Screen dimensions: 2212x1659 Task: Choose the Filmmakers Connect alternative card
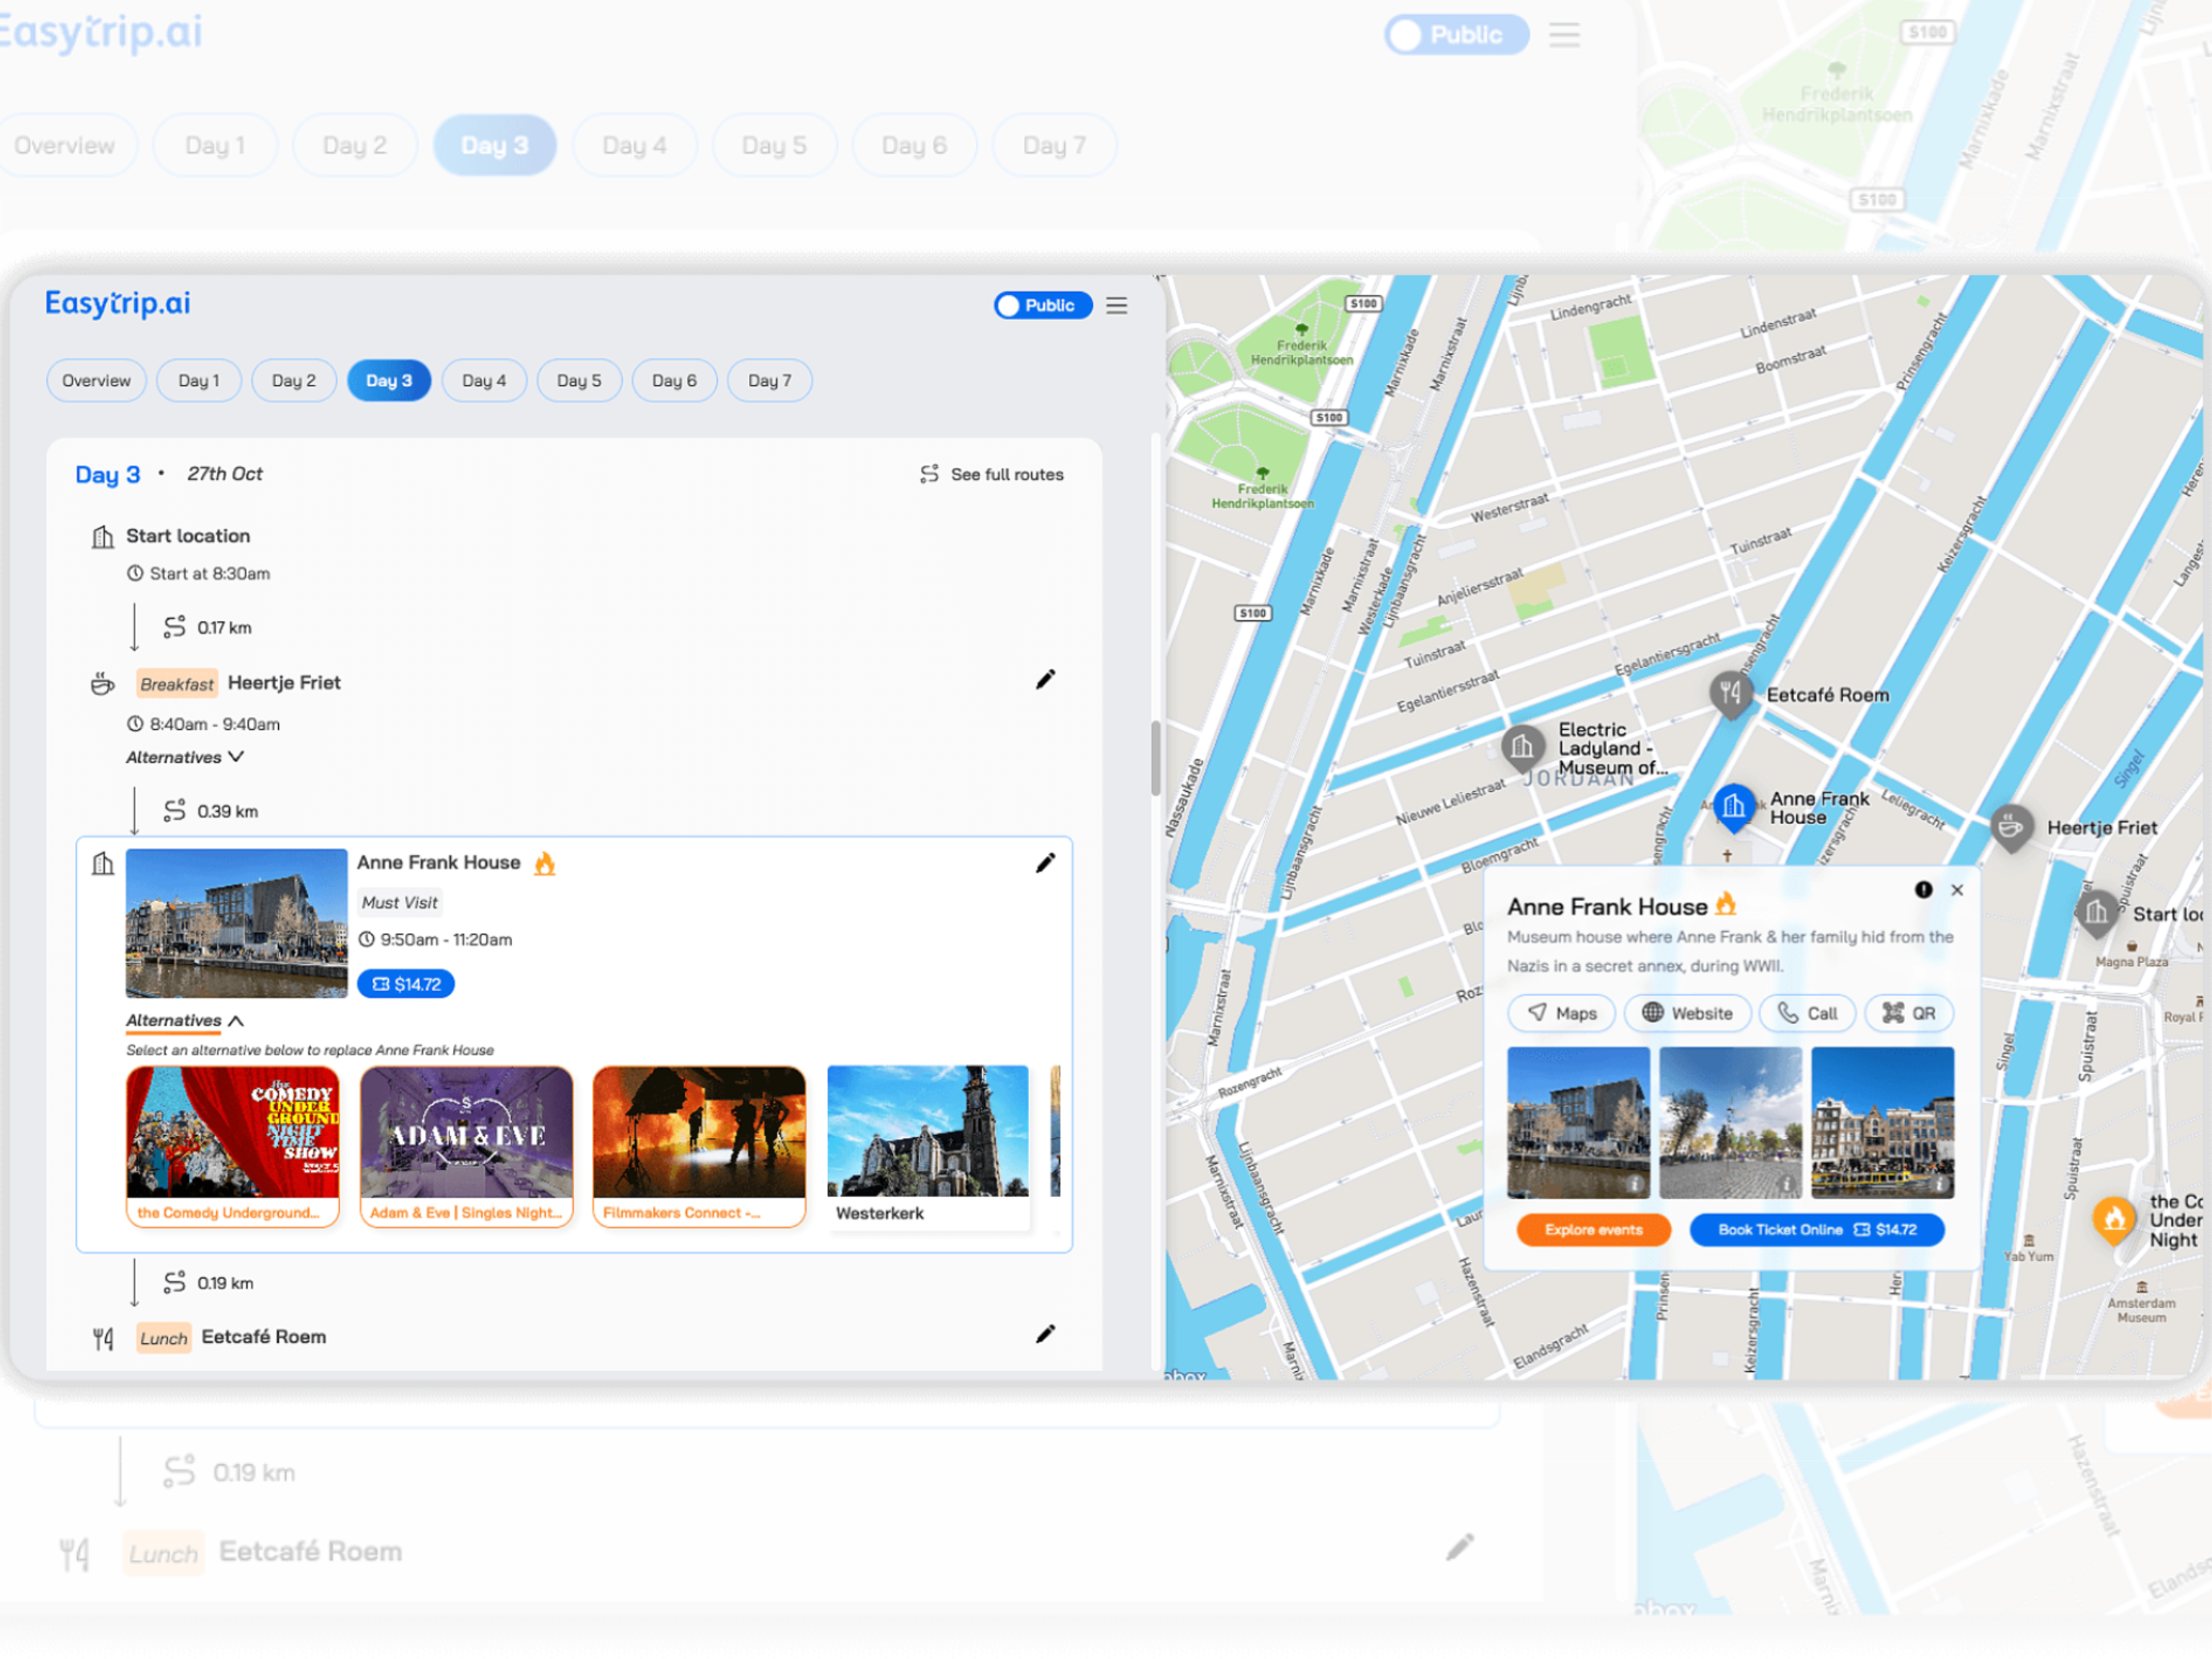[699, 1146]
